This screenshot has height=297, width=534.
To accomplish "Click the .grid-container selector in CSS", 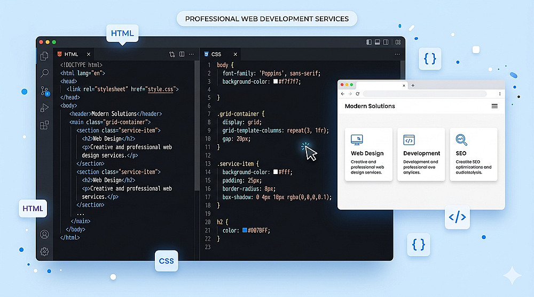I will click(238, 114).
